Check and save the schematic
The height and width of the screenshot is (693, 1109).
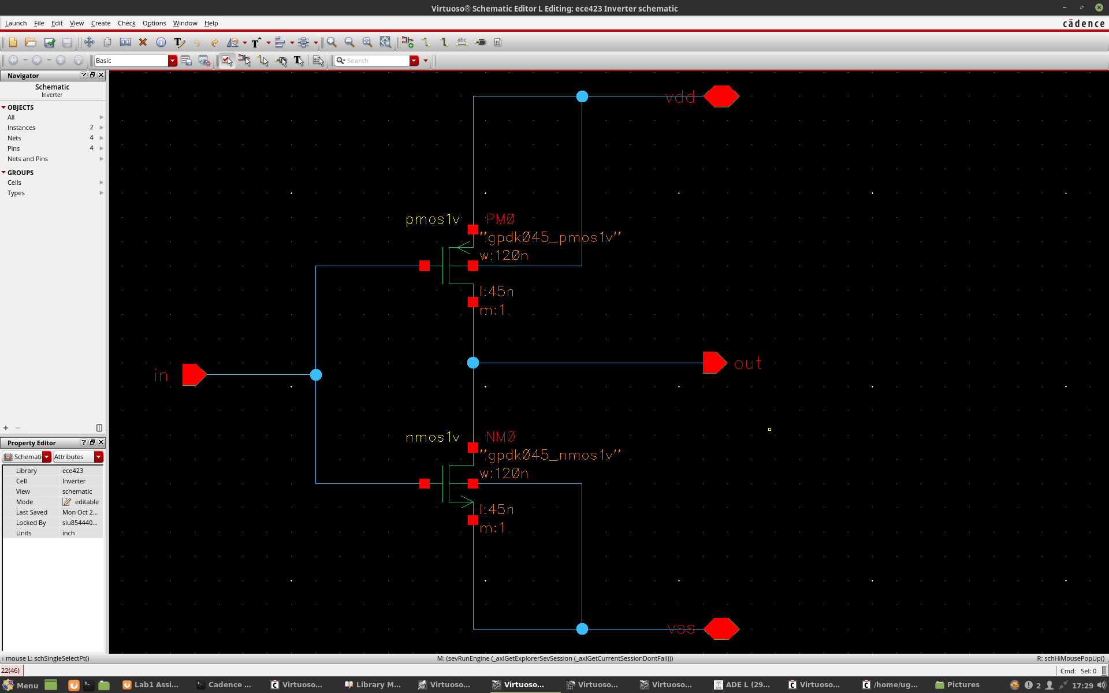click(x=50, y=42)
